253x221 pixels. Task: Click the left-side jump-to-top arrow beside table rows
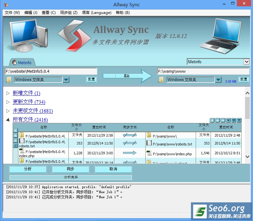16,130
